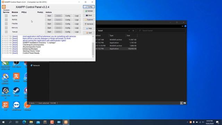Open Explorer from the XAMPP side buttons

coord(89,20)
